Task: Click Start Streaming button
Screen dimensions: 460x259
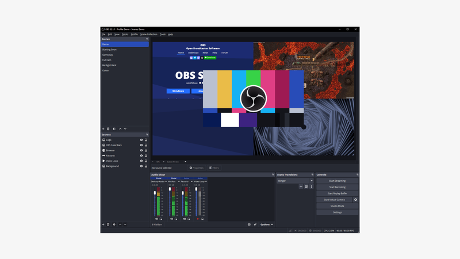Action: tap(337, 181)
